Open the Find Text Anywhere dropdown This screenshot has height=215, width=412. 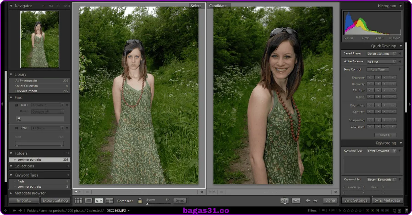coord(48,105)
